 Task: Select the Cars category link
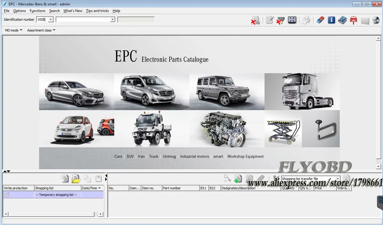point(118,156)
